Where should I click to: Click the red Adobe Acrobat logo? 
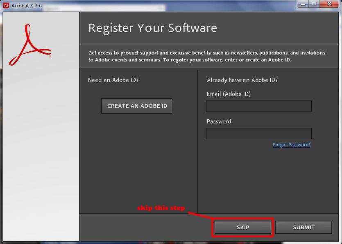click(x=30, y=45)
